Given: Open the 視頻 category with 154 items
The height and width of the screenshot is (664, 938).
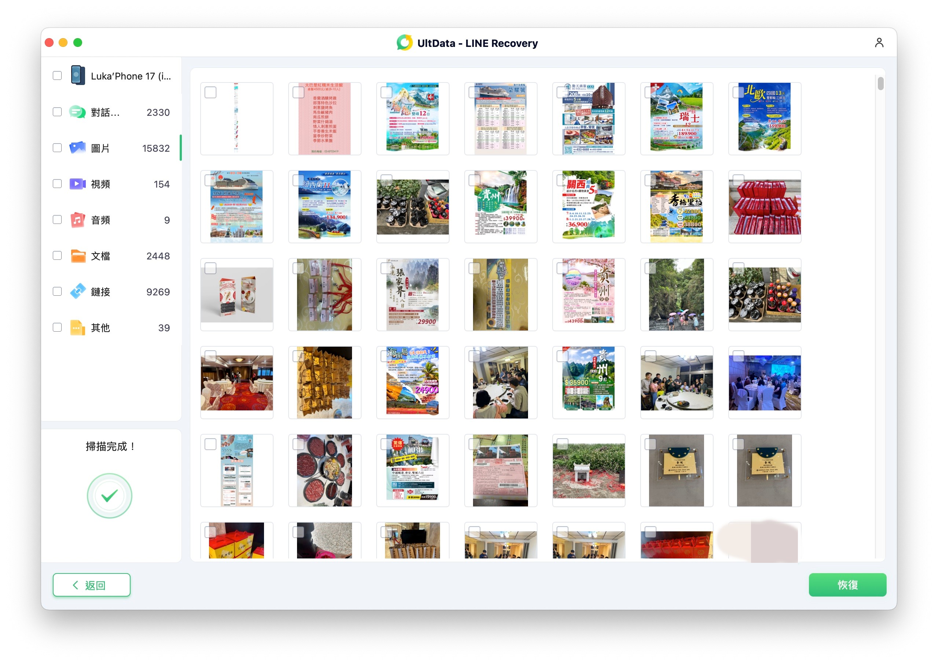Looking at the screenshot, I should pyautogui.click(x=111, y=184).
